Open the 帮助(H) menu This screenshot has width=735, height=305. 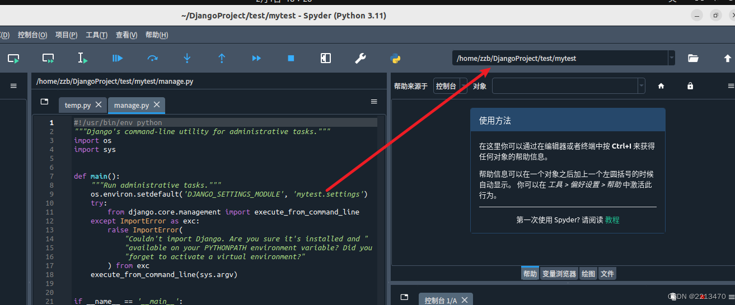pyautogui.click(x=157, y=35)
